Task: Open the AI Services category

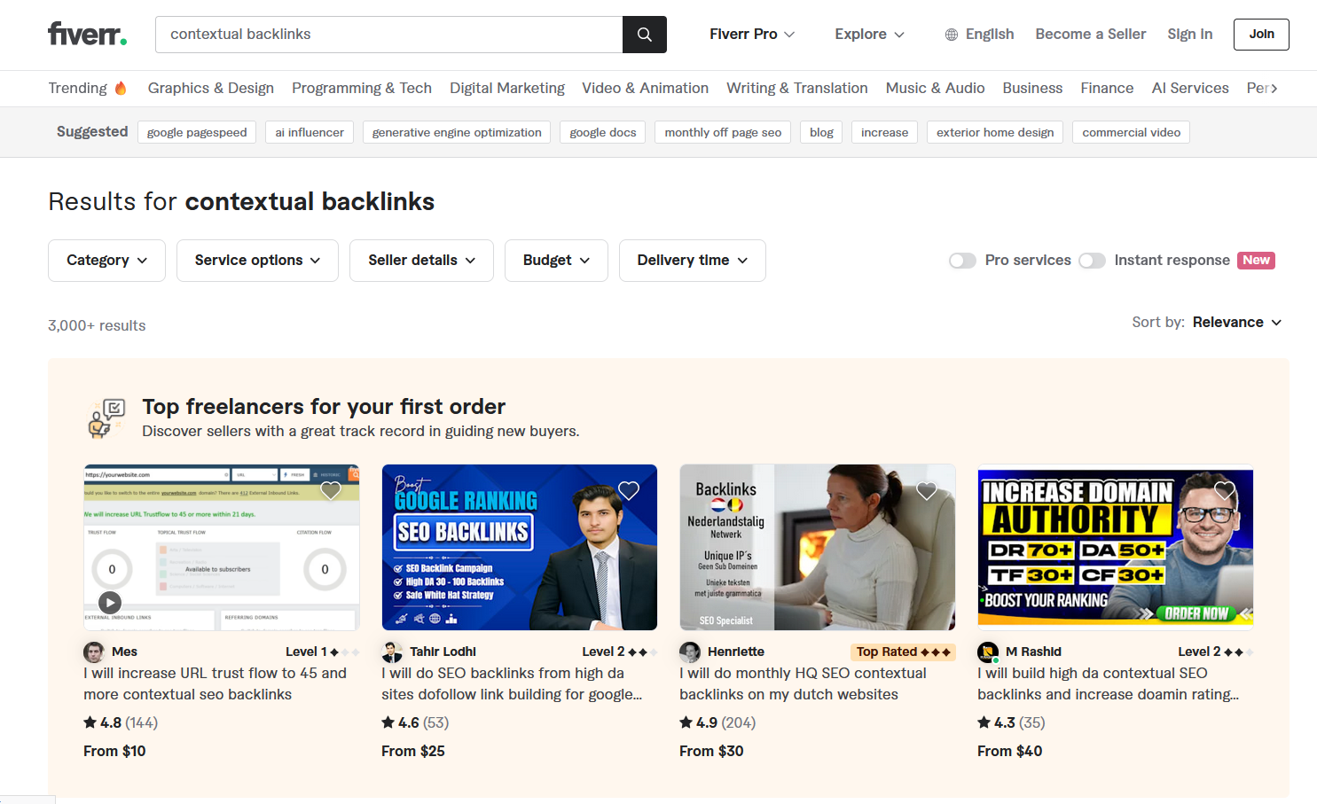Action: (1190, 88)
